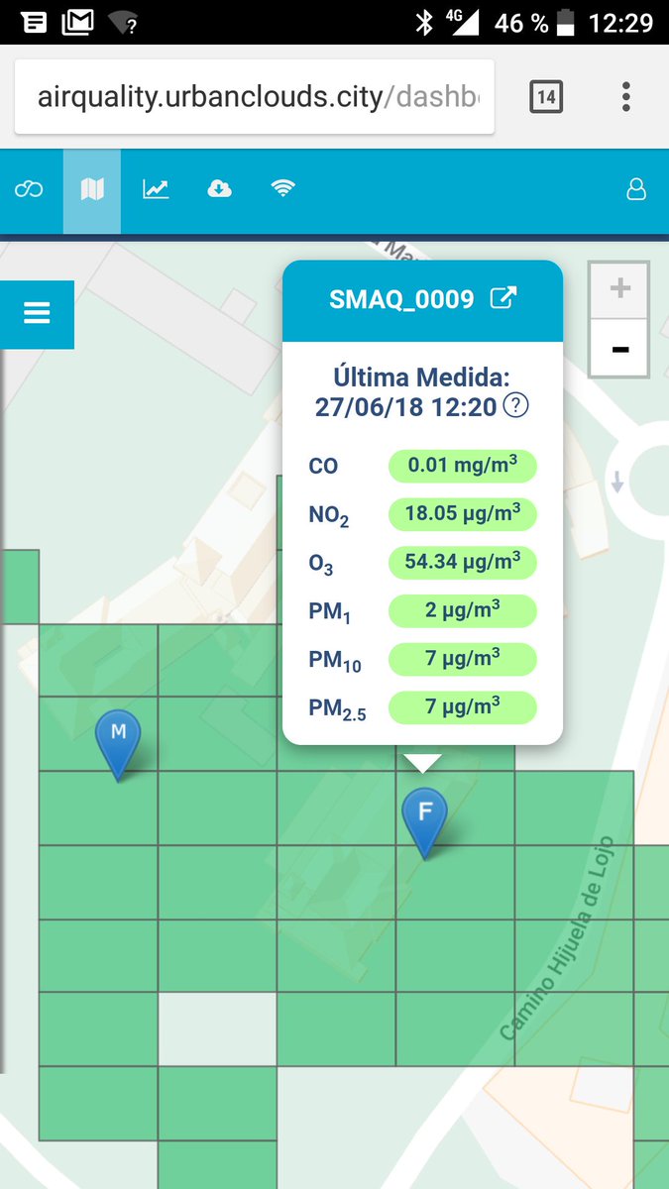Screen dimensions: 669x1189
Task: Tap the Bluetooth status icon
Action: click(424, 23)
